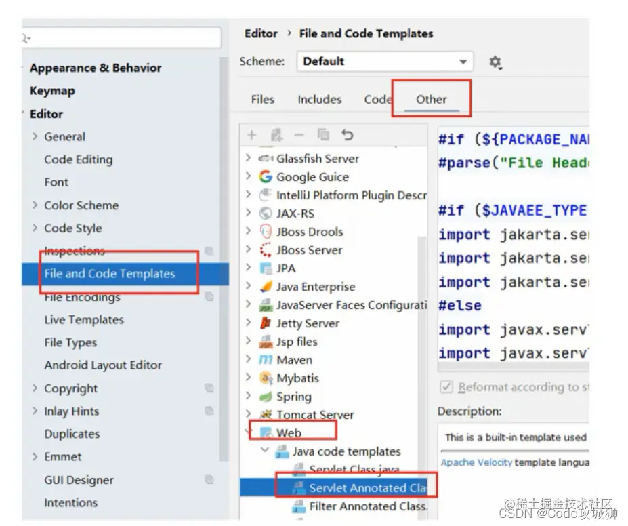Image resolution: width=628 pixels, height=526 pixels.
Task: Click the JavaServer Faces Configuration icon
Action: [266, 305]
